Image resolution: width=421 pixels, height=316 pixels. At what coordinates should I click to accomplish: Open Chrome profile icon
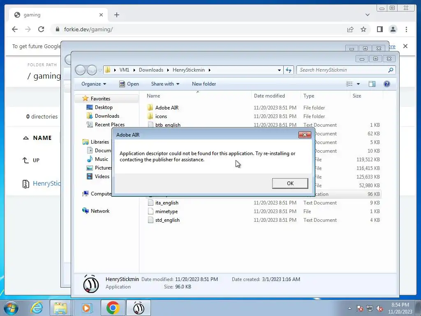393,29
